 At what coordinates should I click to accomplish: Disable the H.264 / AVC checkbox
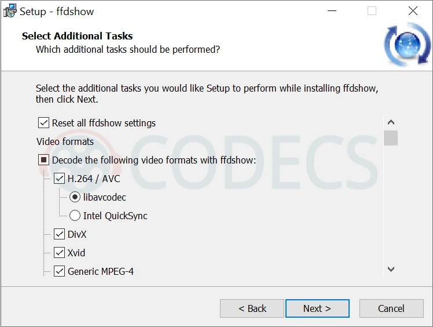(59, 179)
